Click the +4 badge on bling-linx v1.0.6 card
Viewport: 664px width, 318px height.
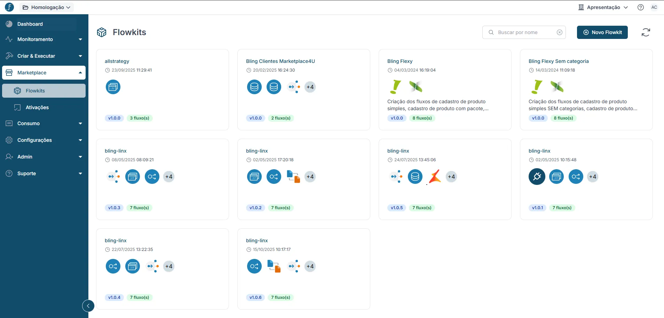(310, 266)
